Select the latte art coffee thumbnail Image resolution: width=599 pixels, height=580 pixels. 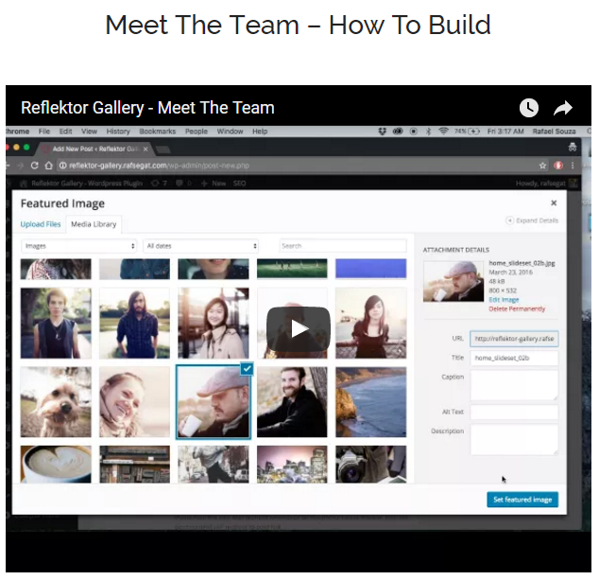click(56, 464)
